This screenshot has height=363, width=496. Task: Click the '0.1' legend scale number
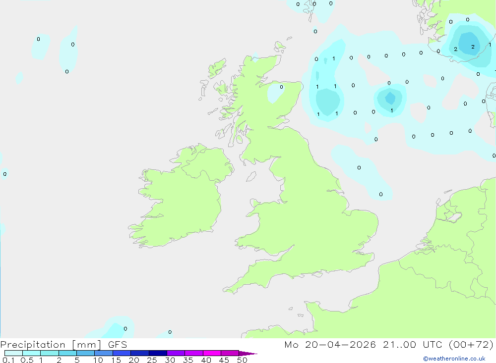[x=8, y=360]
